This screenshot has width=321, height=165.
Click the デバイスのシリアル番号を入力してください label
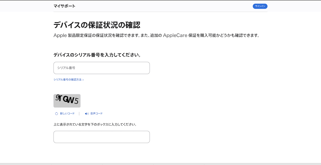97,55
